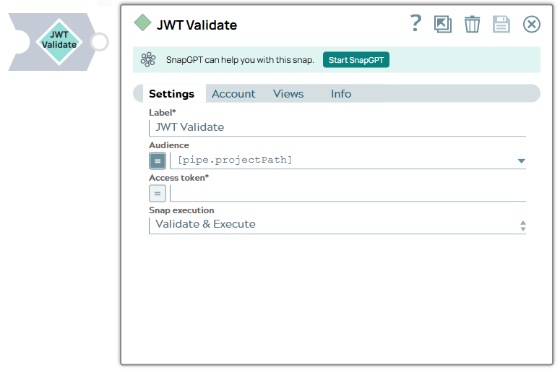Toggle expression button for Audience field

[x=158, y=160]
